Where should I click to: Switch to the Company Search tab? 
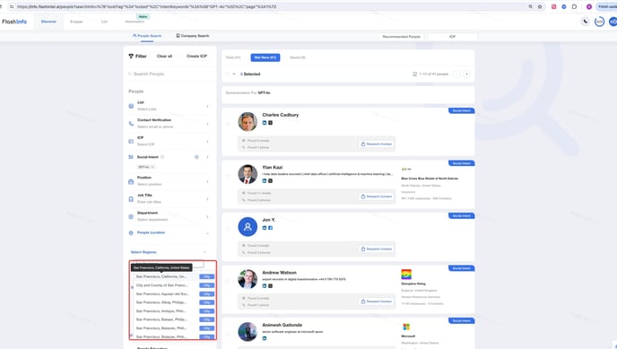point(193,36)
